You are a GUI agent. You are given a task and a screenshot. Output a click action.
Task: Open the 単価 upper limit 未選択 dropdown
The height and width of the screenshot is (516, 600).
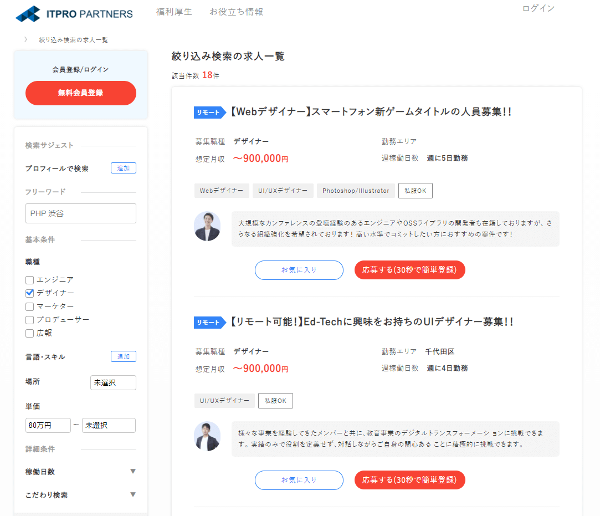[x=109, y=425]
